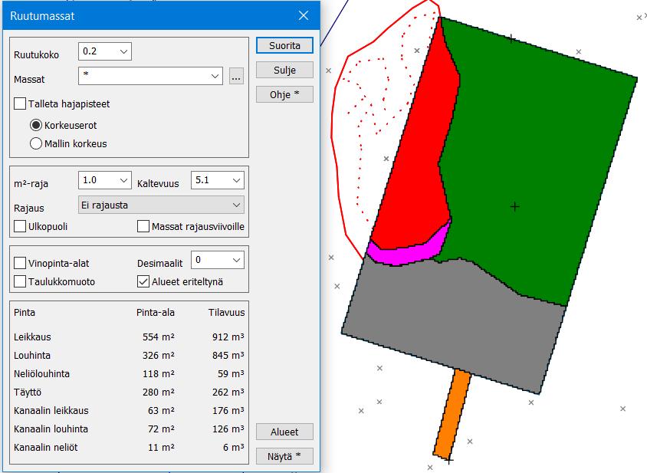
Task: Select the Korkeuserot radio button
Action: [36, 125]
